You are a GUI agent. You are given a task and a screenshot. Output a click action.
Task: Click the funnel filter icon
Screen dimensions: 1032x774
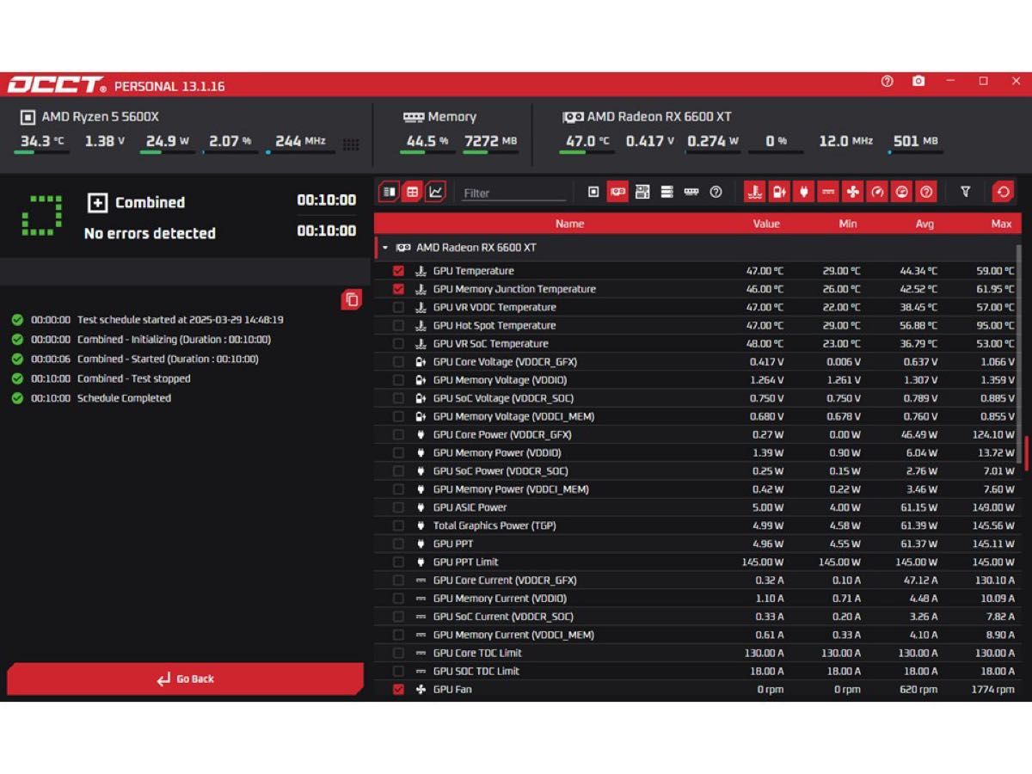tap(966, 192)
